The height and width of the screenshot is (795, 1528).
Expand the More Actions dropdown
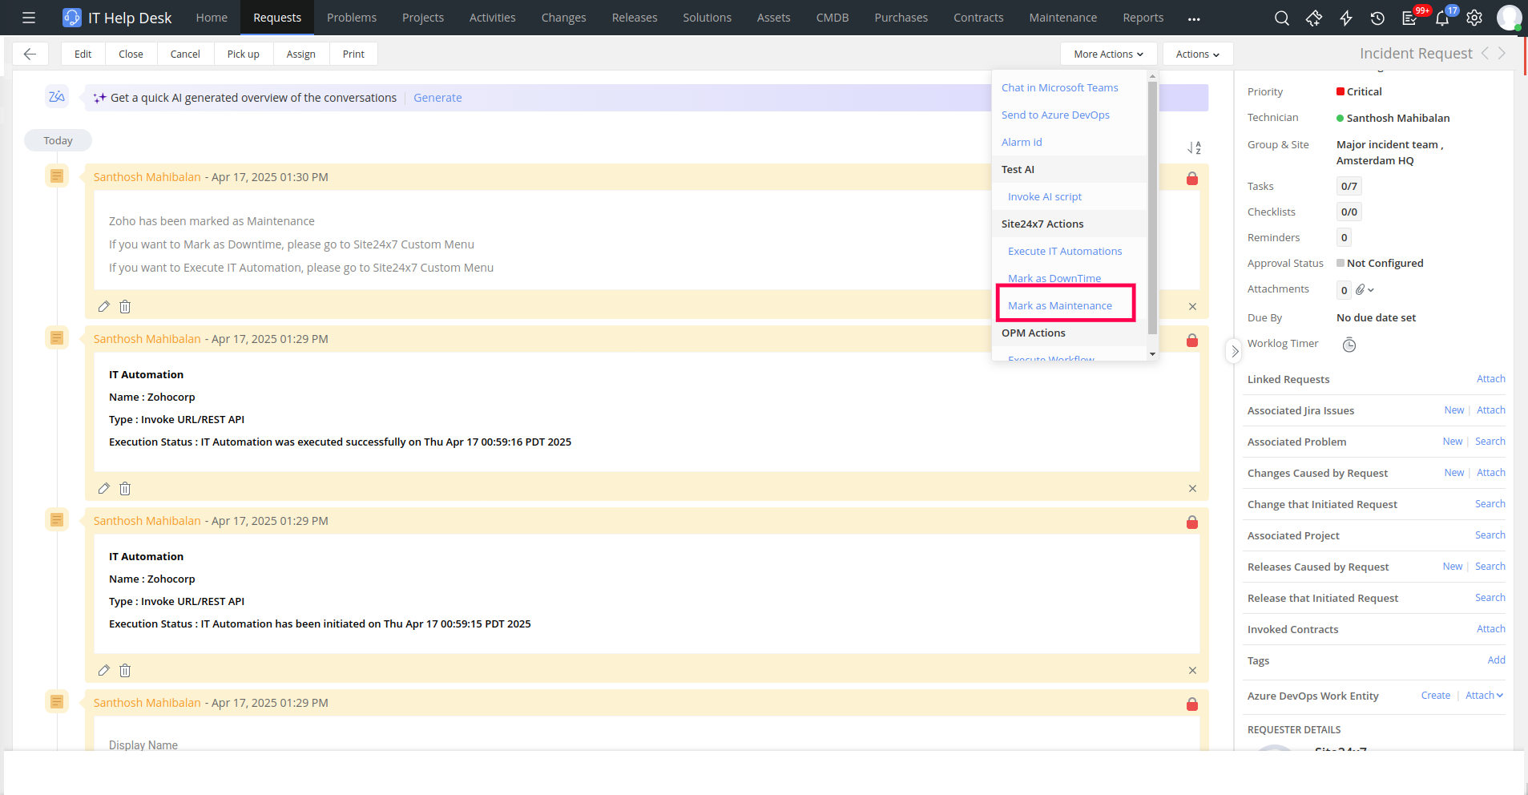tap(1109, 54)
